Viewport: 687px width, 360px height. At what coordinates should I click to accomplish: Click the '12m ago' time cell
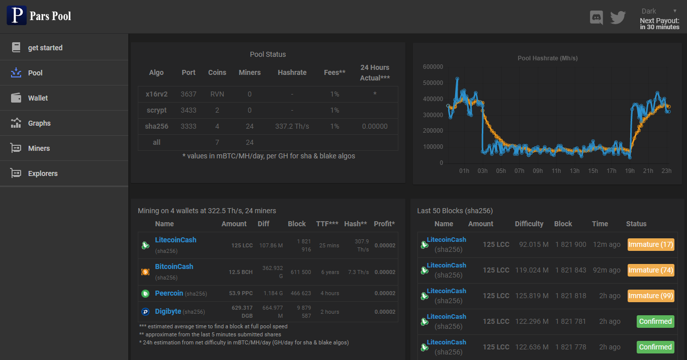[x=607, y=245]
